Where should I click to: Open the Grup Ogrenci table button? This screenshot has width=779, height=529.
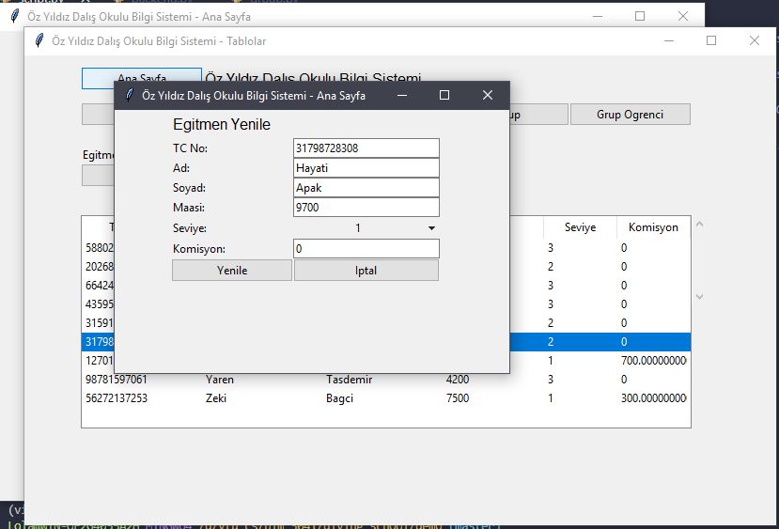tap(630, 115)
